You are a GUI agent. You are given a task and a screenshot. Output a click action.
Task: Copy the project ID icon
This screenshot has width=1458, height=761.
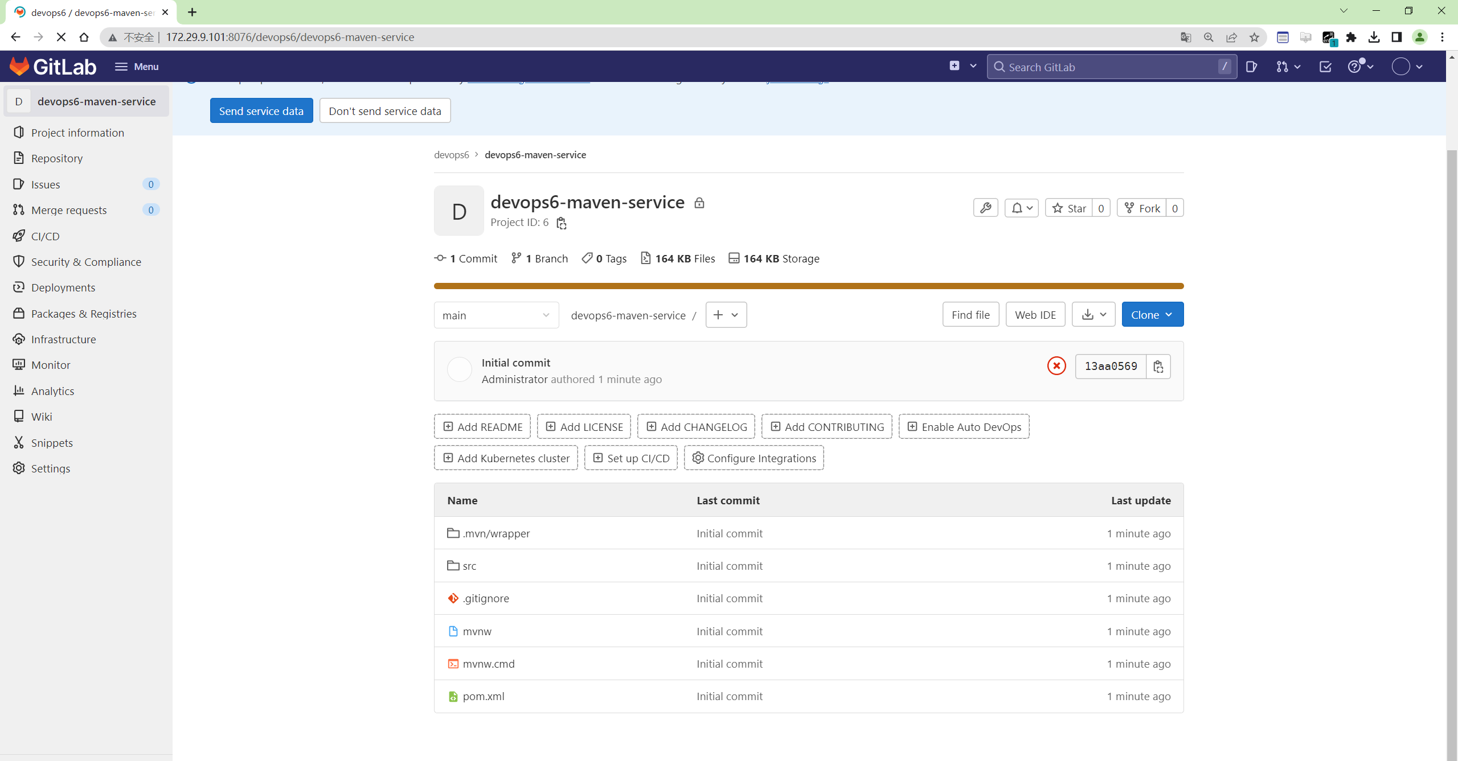[x=562, y=223]
